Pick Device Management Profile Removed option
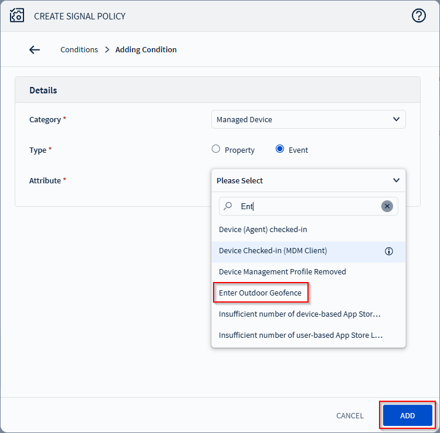Screen dimensions: 440x433 [x=282, y=272]
